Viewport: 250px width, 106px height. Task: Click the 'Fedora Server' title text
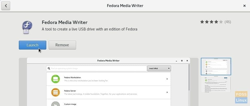point(70,91)
